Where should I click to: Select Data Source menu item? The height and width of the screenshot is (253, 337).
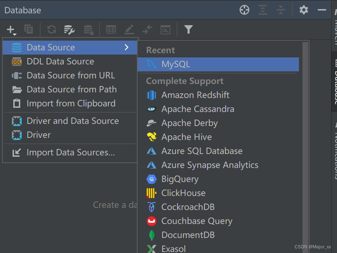[x=70, y=47]
